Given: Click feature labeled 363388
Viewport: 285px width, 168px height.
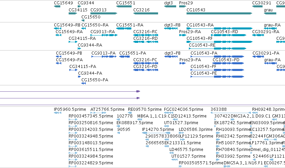Looking at the screenshot, I should tap(231, 113).
